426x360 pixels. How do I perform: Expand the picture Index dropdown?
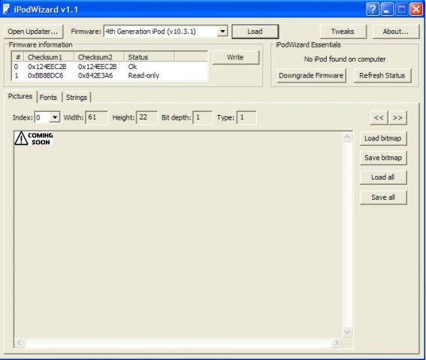[55, 117]
